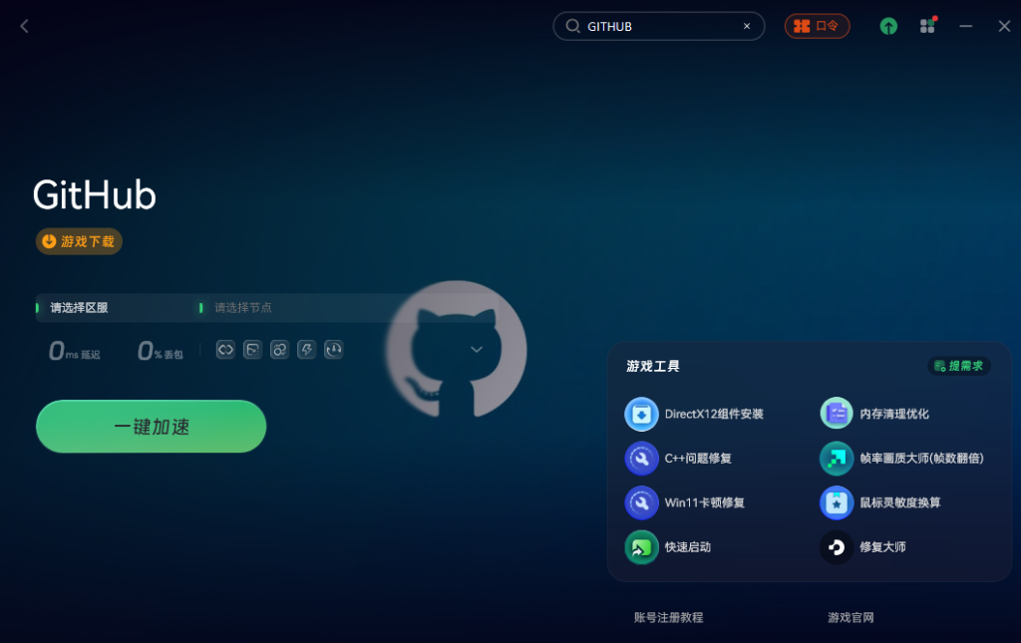Toggle the lightning boost feature icon
The width and height of the screenshot is (1021, 643).
point(307,349)
